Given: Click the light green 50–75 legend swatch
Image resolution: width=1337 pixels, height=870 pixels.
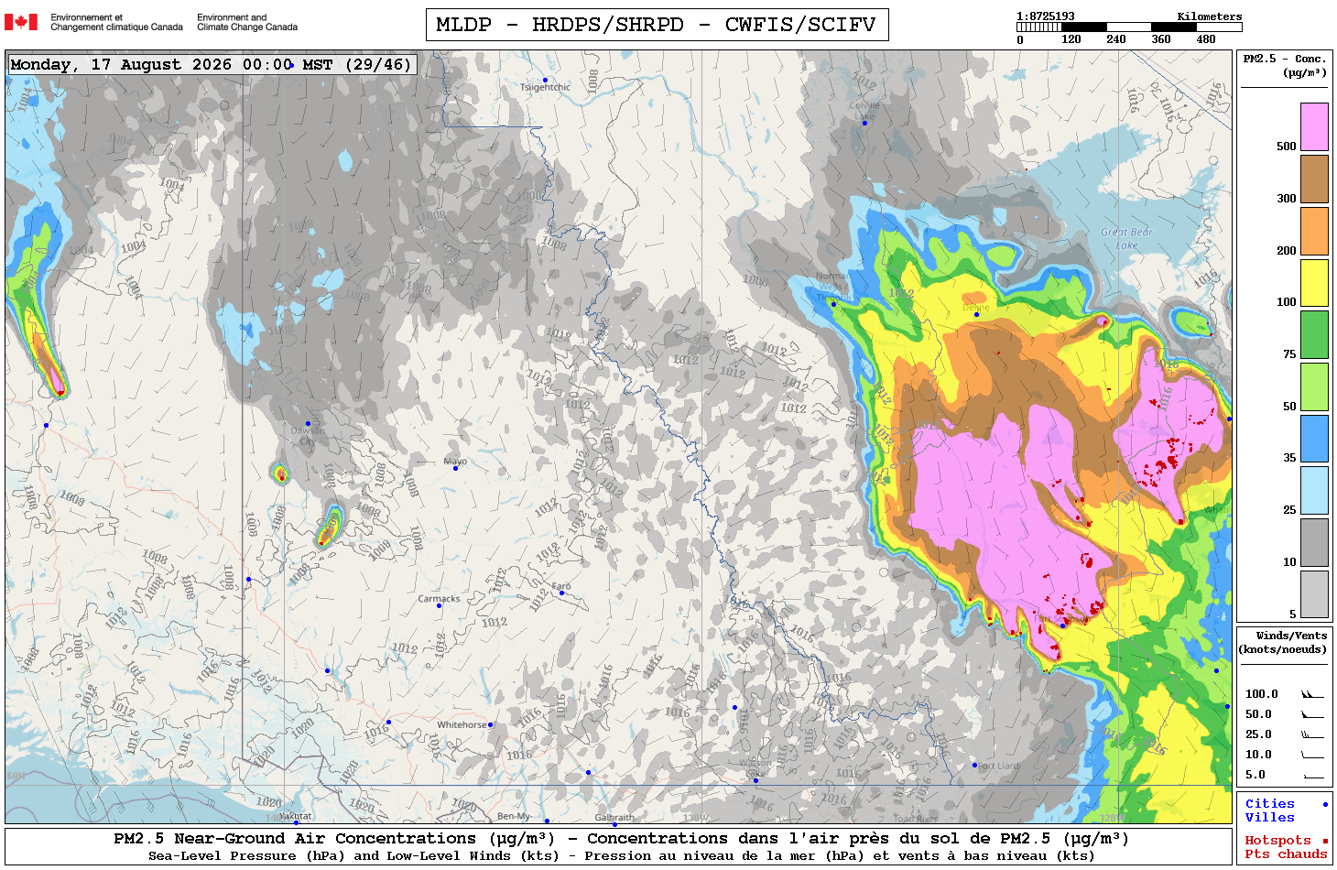Looking at the screenshot, I should pyautogui.click(x=1314, y=386).
